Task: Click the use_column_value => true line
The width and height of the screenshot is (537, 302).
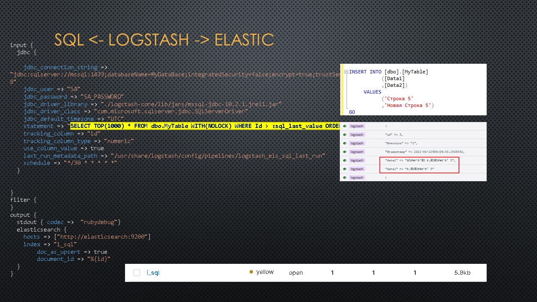Action: pyautogui.click(x=63, y=148)
